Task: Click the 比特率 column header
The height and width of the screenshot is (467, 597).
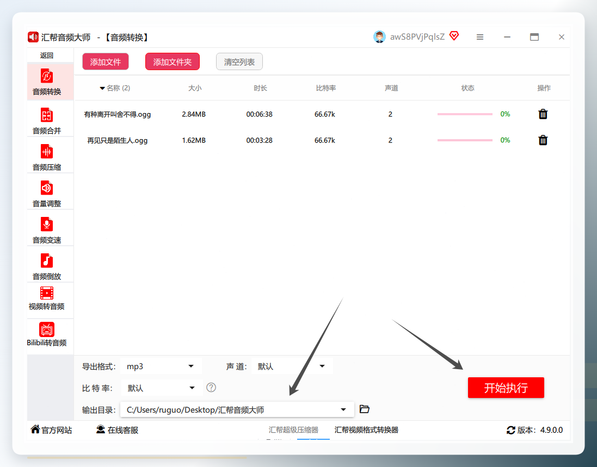Action: coord(325,88)
